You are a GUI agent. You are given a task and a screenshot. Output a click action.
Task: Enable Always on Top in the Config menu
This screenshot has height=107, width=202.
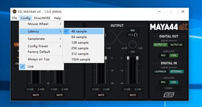click(x=39, y=59)
